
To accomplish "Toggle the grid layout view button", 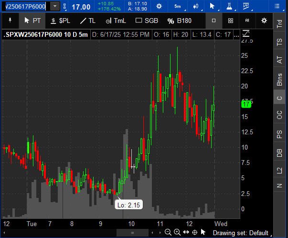I will (x=231, y=21).
